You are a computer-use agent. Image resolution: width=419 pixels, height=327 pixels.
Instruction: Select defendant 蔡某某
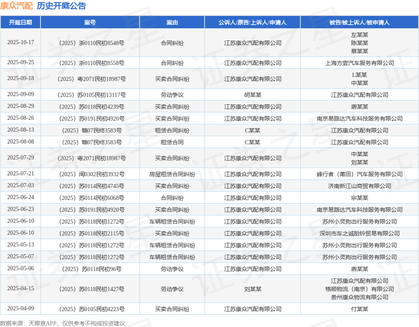tap(359, 51)
